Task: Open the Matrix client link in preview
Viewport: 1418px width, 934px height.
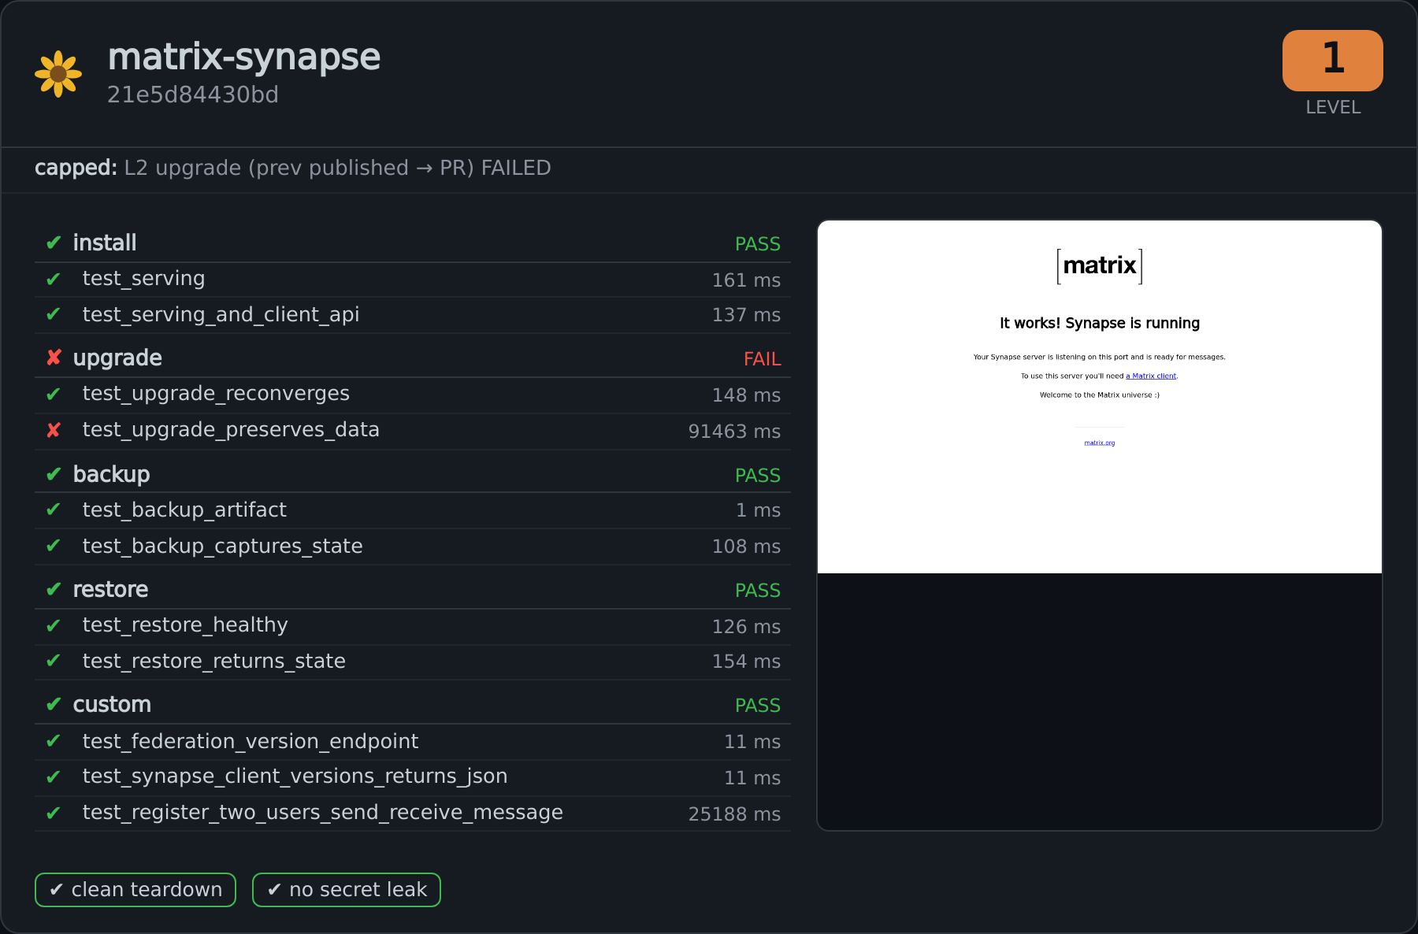Action: [1151, 376]
